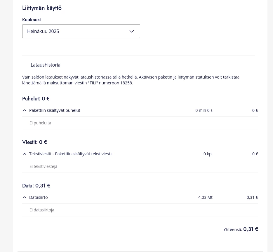The height and width of the screenshot is (252, 273).
Task: Click the Ei tekstiviestejä empty entry
Action: pyautogui.click(x=43, y=166)
